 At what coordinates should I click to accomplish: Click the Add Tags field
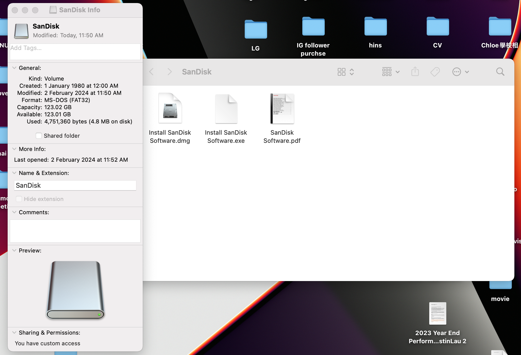pos(75,52)
